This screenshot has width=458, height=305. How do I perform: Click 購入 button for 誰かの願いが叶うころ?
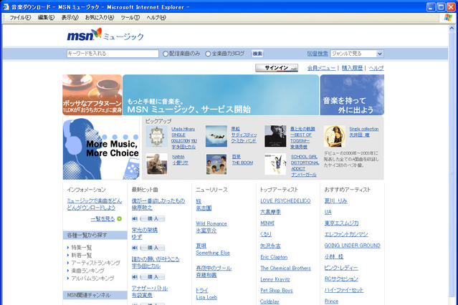click(x=153, y=276)
